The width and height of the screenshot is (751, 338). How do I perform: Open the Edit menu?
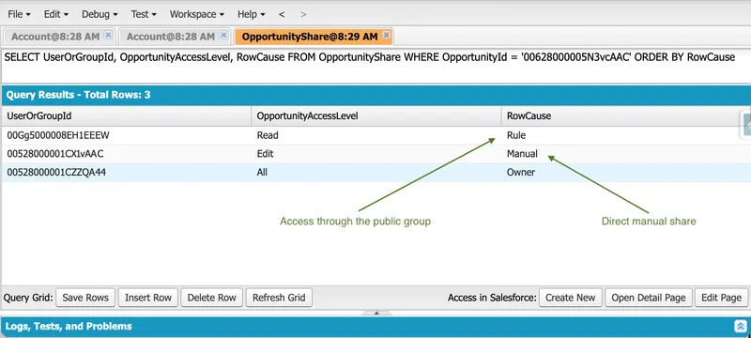coord(56,14)
